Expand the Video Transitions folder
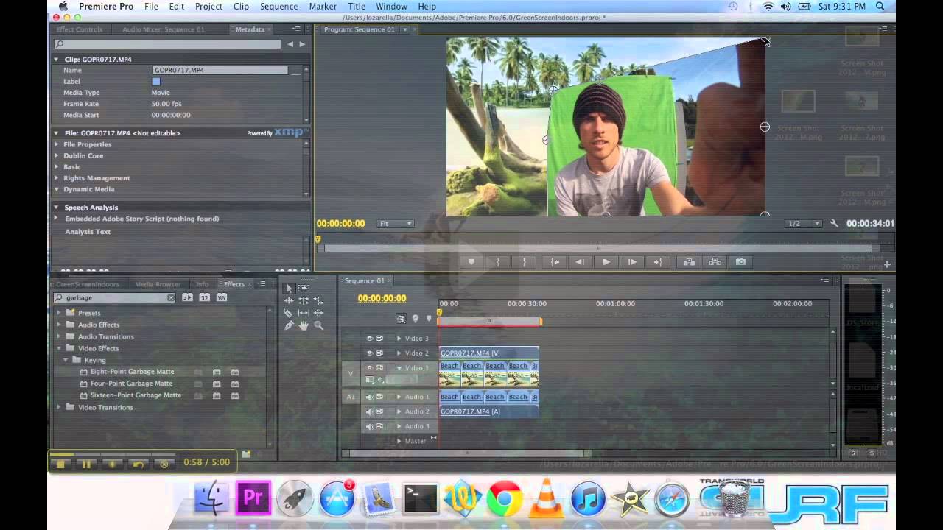The height and width of the screenshot is (530, 943). 60,407
